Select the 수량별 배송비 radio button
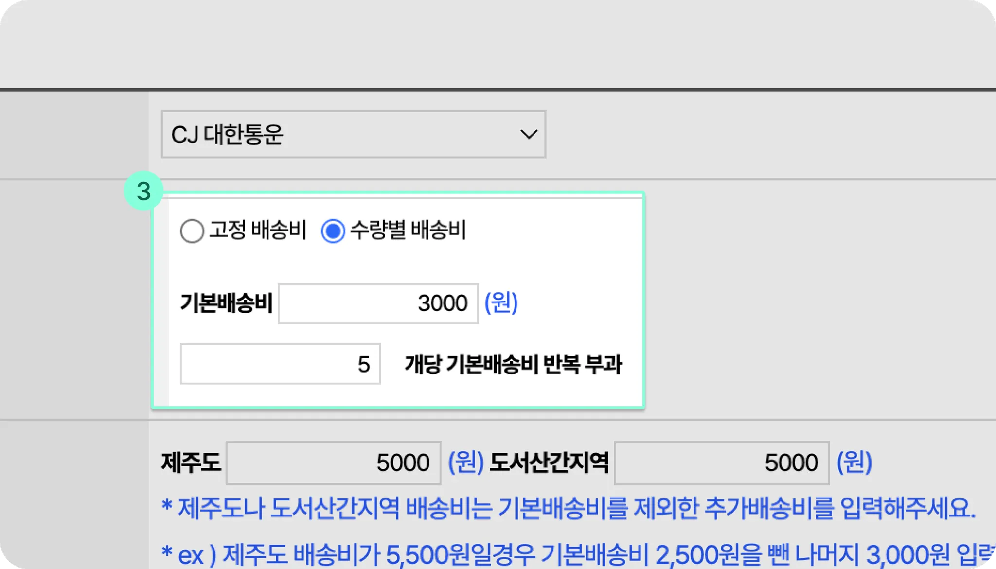 [x=333, y=231]
